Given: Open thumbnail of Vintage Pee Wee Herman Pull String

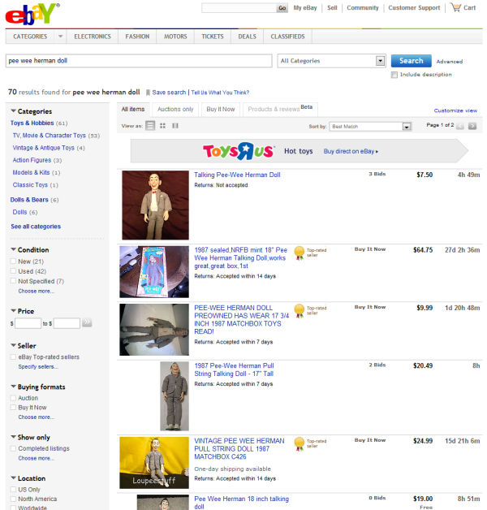Looking at the screenshot, I should point(154,463).
